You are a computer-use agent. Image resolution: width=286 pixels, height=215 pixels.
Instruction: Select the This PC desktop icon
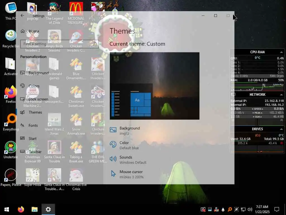(x=11, y=11)
